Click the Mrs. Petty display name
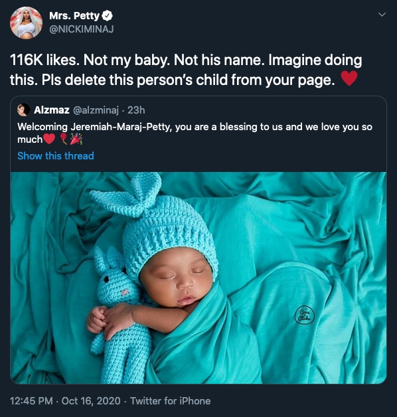Viewport: 397px width, 417px height. pos(74,16)
